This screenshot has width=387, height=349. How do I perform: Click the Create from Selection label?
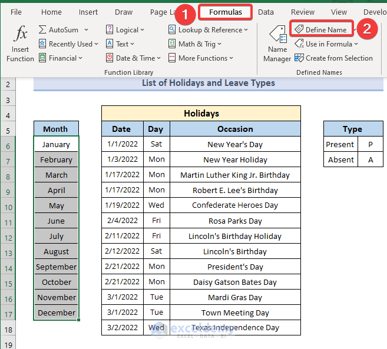[x=339, y=58]
